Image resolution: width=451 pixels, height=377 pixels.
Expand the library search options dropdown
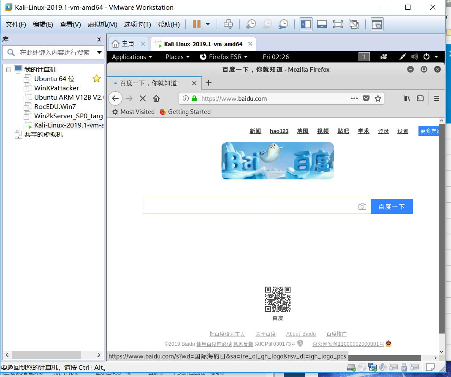tap(99, 52)
